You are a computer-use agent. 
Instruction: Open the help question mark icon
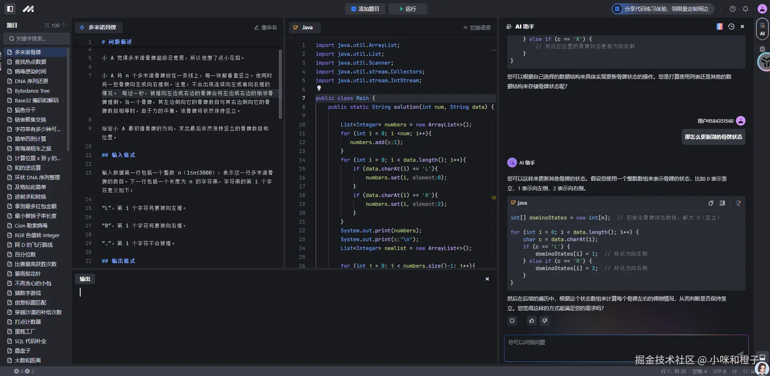[x=733, y=9]
